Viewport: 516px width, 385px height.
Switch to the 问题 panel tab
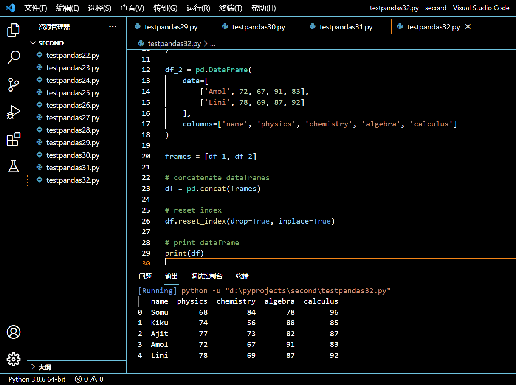click(145, 276)
